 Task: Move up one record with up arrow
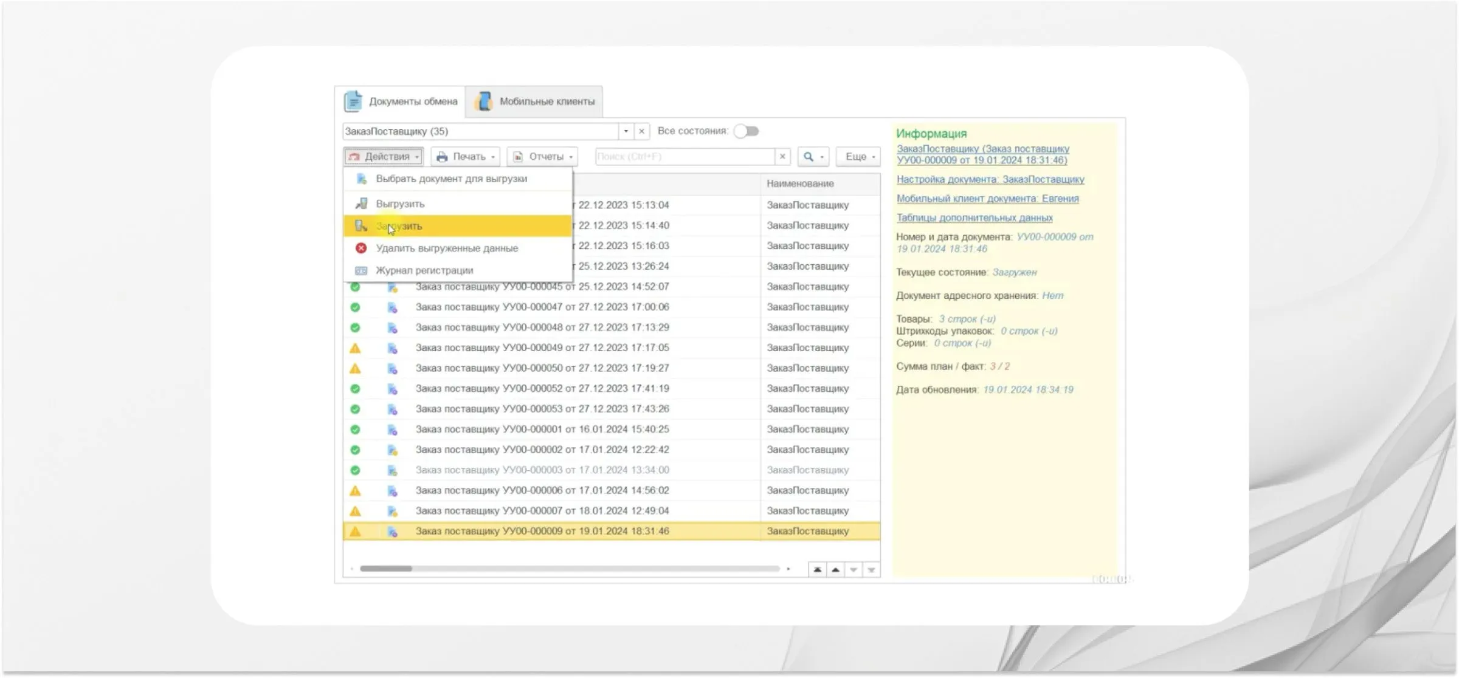[x=836, y=570]
